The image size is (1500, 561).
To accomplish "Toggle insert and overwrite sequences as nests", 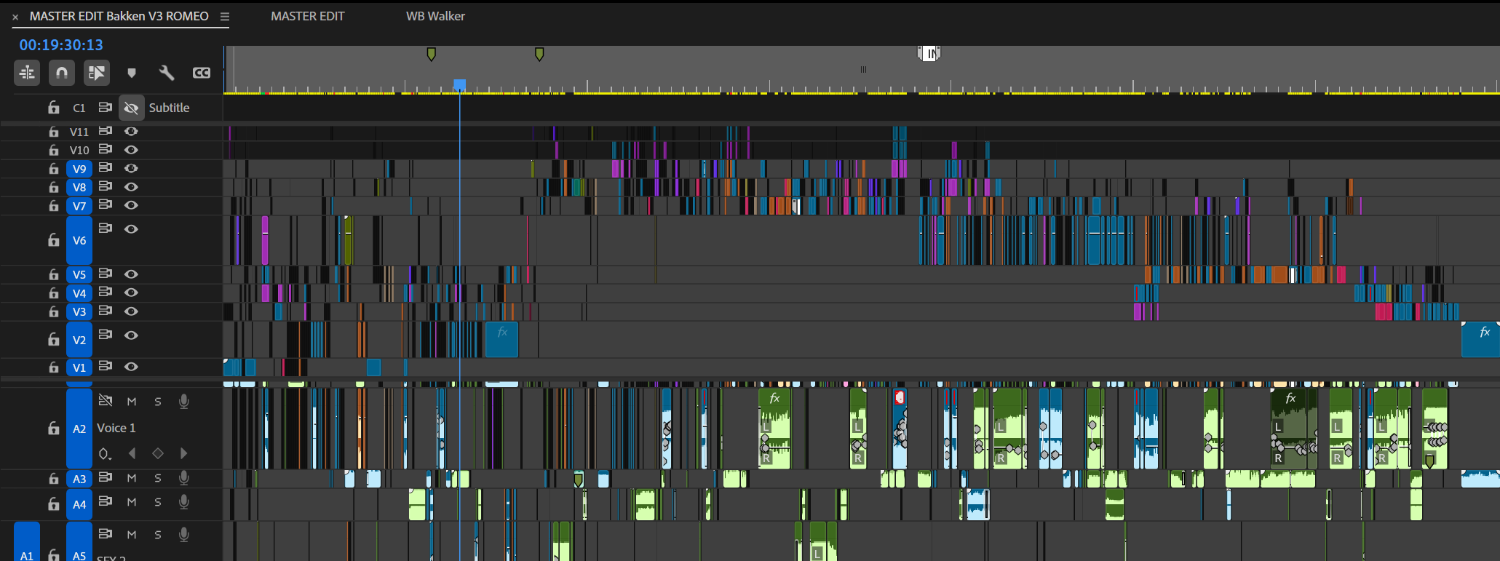I will point(27,73).
